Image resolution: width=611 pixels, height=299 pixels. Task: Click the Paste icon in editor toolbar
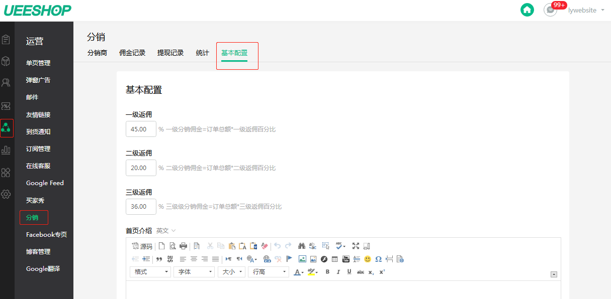click(232, 246)
